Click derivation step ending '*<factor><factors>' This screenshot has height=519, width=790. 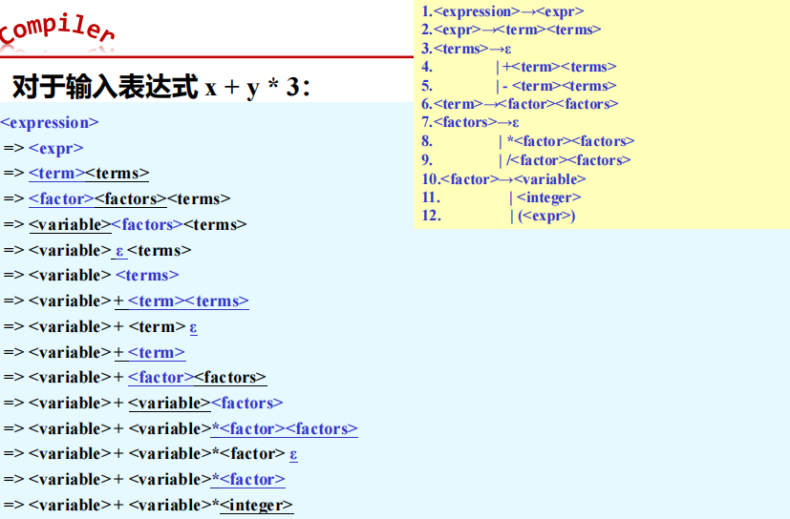click(181, 429)
